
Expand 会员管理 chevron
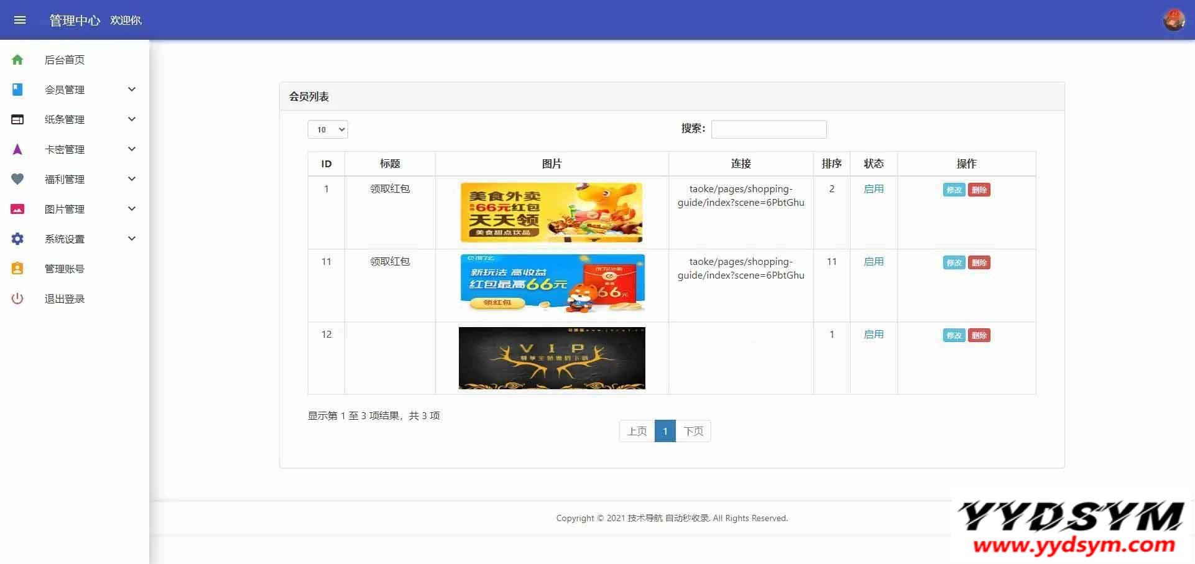pyautogui.click(x=132, y=90)
